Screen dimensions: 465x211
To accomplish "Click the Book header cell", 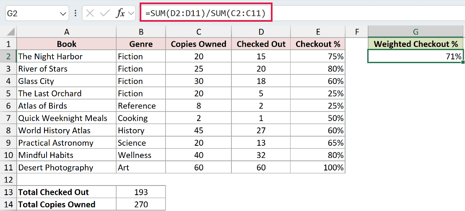I will click(66, 44).
